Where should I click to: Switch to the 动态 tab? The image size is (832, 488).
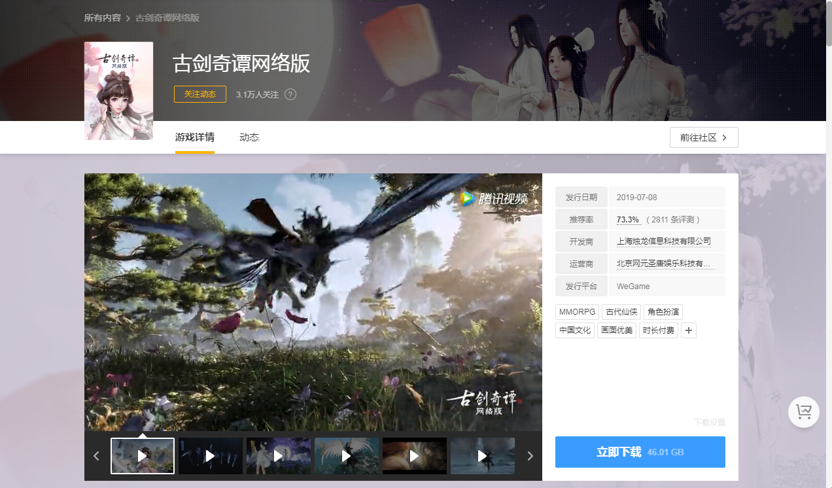[249, 137]
